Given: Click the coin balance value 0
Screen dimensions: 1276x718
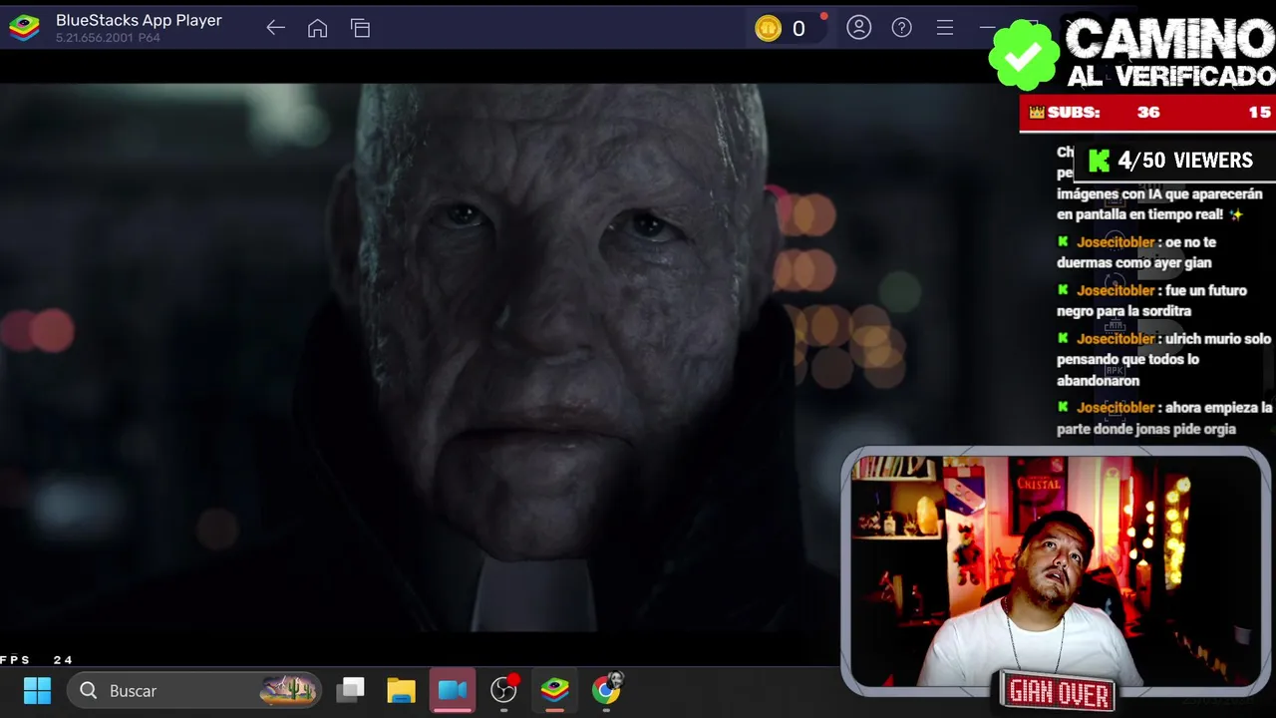Looking at the screenshot, I should (x=798, y=29).
